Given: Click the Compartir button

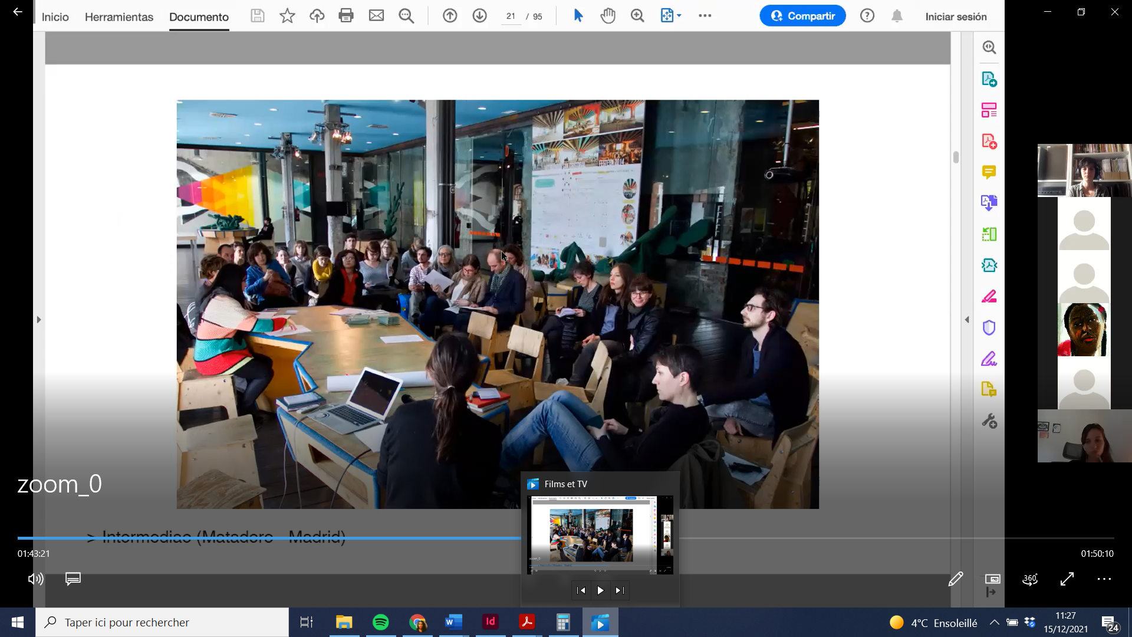Looking at the screenshot, I should coord(802,16).
